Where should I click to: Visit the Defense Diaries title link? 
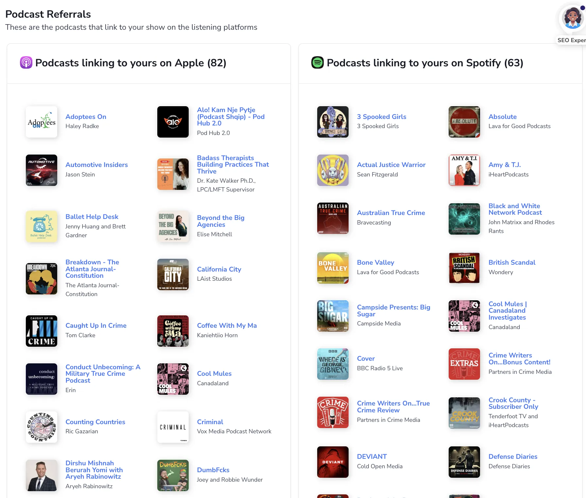tap(513, 456)
